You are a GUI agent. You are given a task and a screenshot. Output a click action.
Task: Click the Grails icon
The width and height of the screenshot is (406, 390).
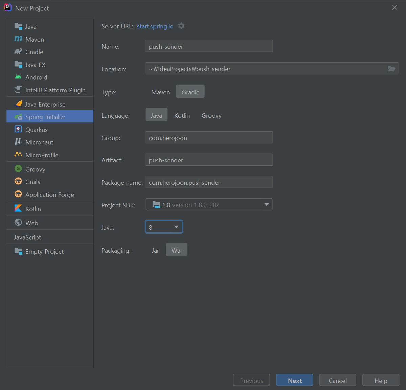pos(18,181)
